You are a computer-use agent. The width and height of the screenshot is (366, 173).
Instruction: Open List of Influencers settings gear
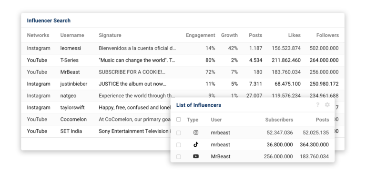[x=327, y=105]
